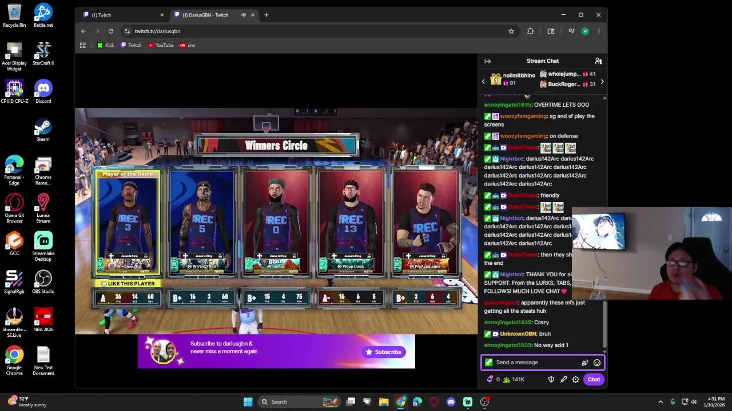This screenshot has height=411, width=732.
Task: Open the bits balance icon below chat
Action: tap(490, 380)
